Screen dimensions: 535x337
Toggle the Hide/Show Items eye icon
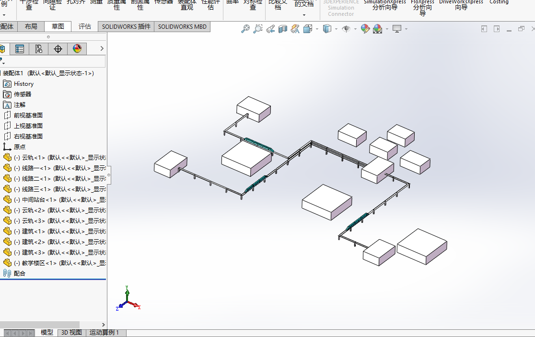click(x=346, y=29)
